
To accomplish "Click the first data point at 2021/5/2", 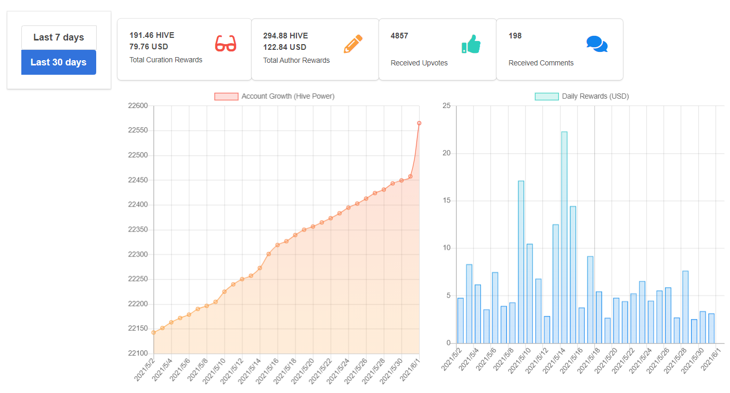I will coord(153,332).
